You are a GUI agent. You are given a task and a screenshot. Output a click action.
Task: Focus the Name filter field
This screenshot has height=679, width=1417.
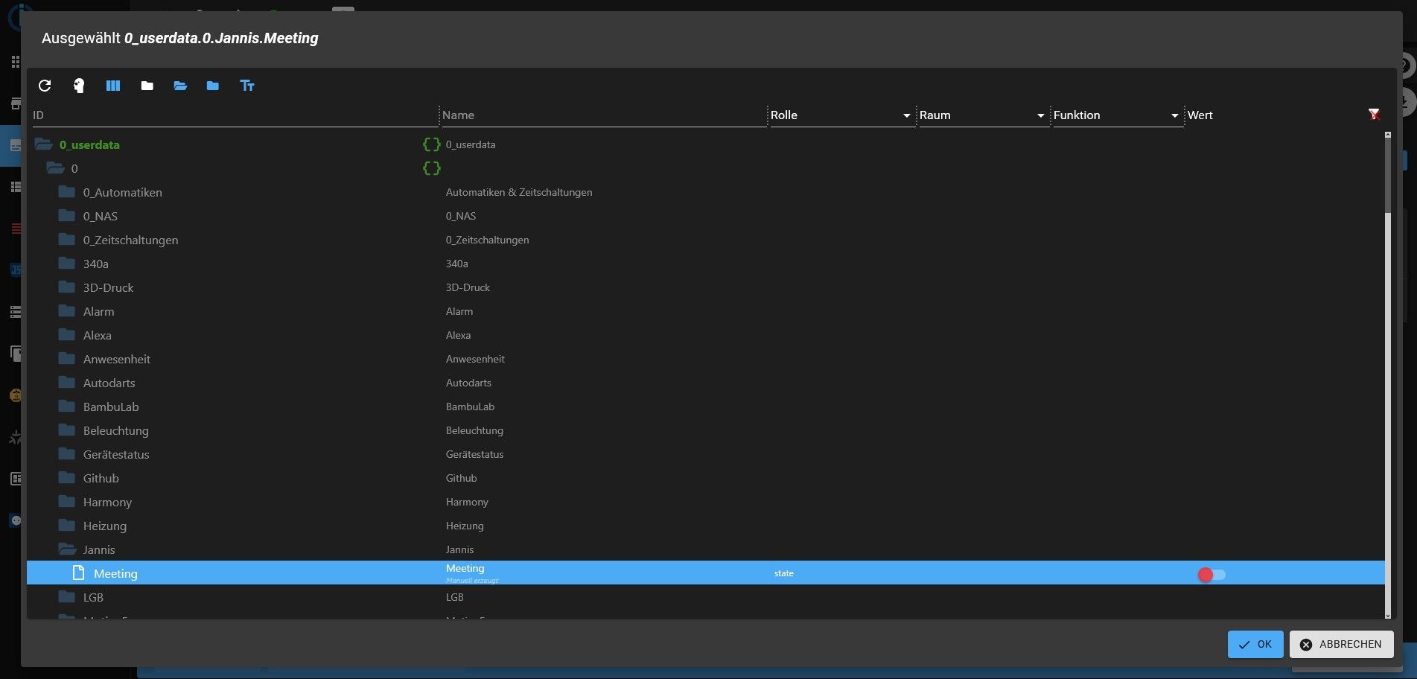(603, 115)
